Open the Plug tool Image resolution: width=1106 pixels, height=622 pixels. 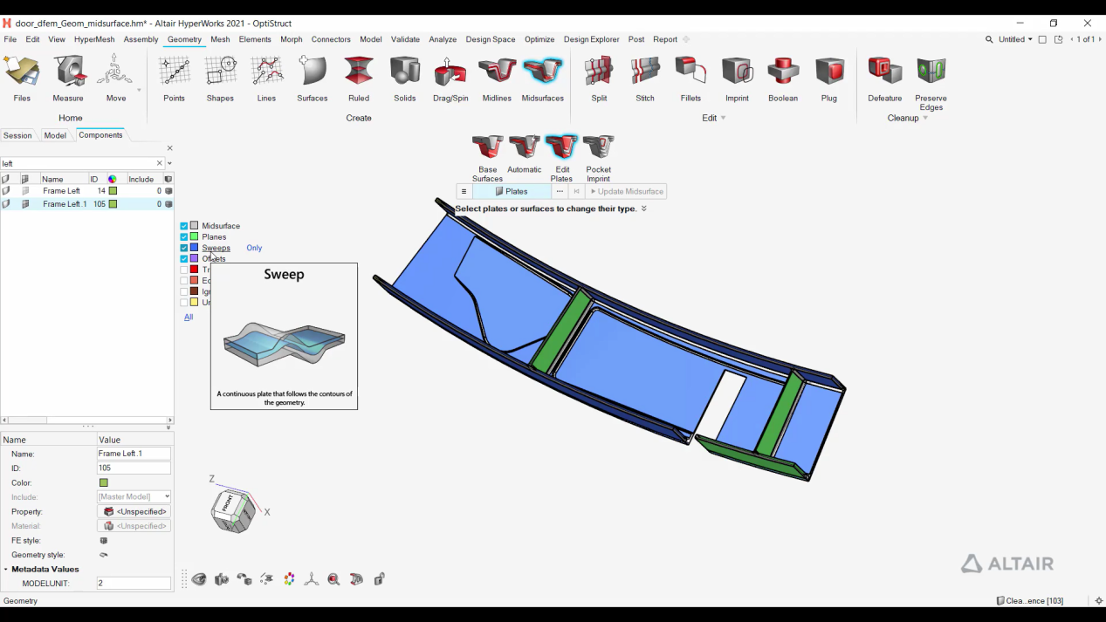829,79
